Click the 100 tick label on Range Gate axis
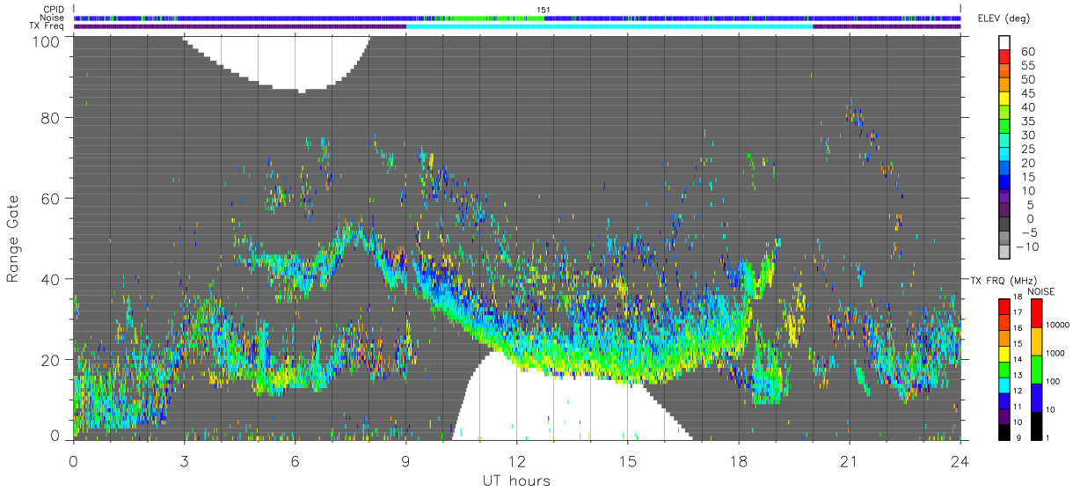The height and width of the screenshot is (499, 1080). [47, 41]
